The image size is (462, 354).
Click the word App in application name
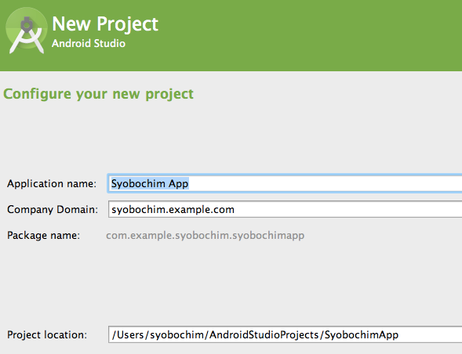click(x=178, y=184)
